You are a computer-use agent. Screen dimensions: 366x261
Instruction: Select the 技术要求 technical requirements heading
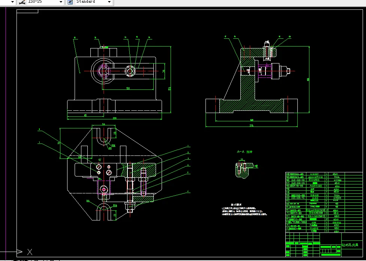(x=236, y=205)
